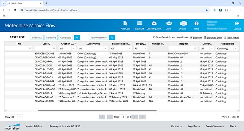Open the apps grid in bookmarks bar
This screenshot has width=244, height=131.
4,16
